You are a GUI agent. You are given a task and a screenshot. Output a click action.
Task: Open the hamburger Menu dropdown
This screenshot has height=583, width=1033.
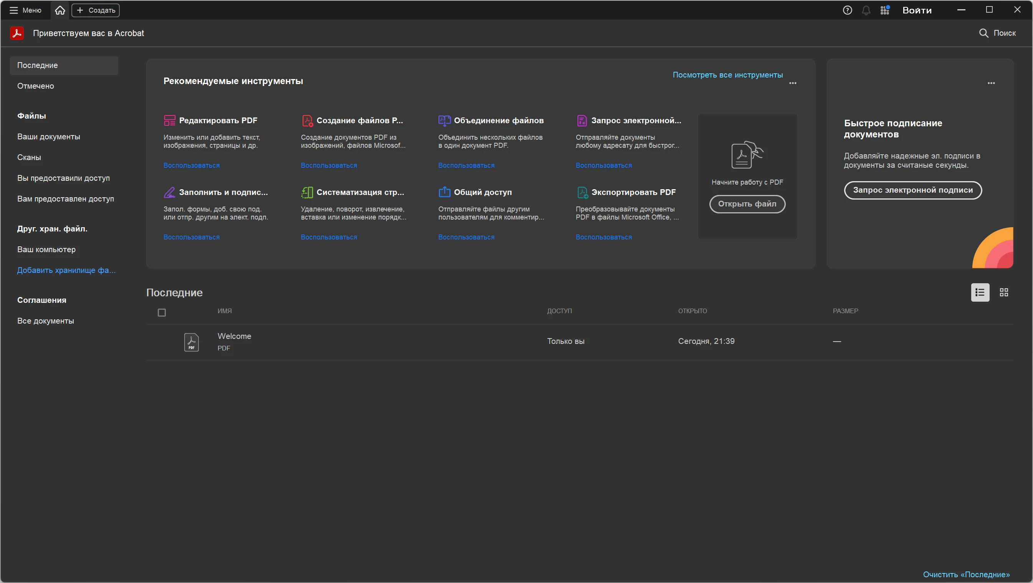click(26, 10)
